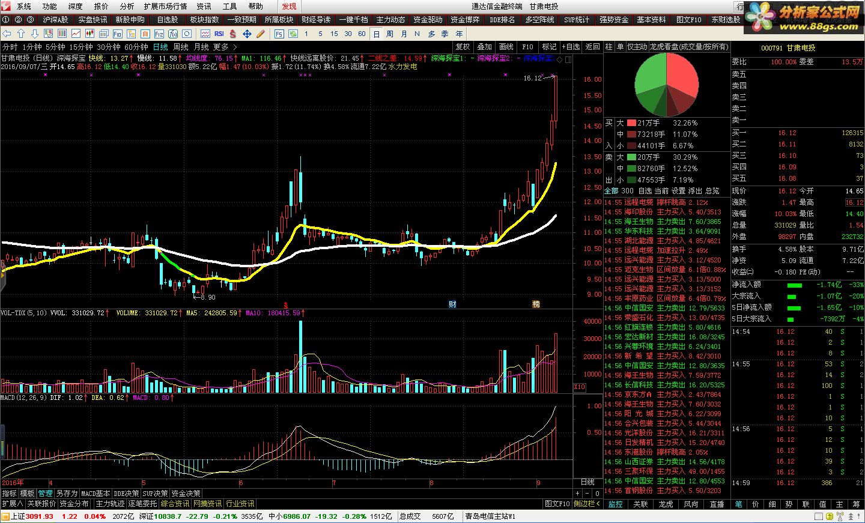865x523 pixels.
Task: Click the down arrow toolbar icon
Action: (x=35, y=34)
